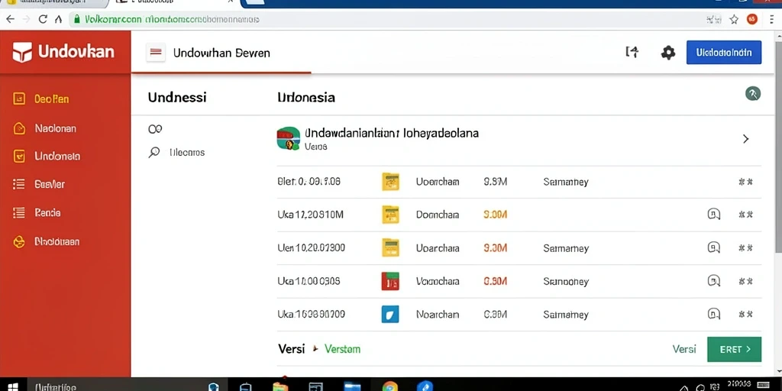This screenshot has height=391, width=782.
Task: Click the comment icon in Uen10,20.07300 row
Action: (714, 247)
